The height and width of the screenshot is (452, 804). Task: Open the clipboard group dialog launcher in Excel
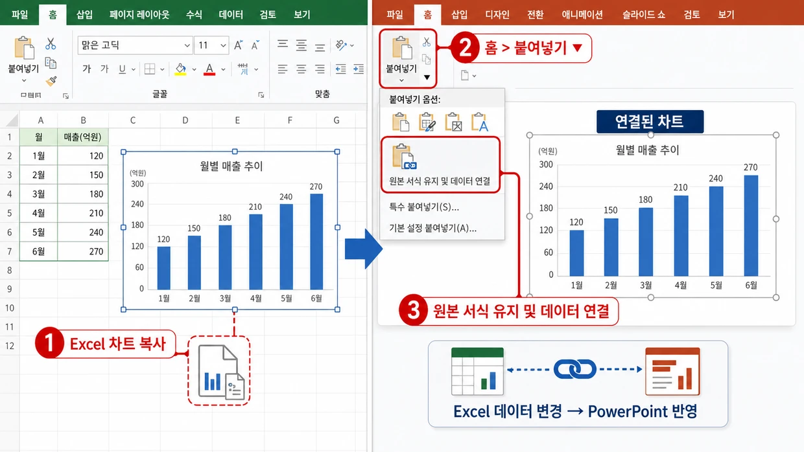(65, 96)
